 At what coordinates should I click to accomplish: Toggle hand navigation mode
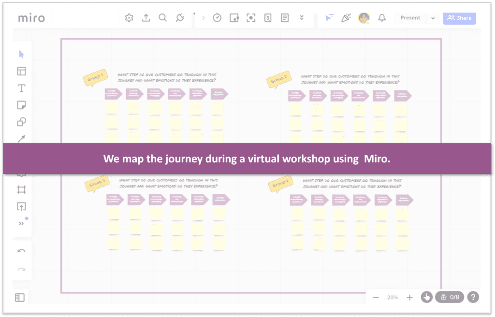pyautogui.click(x=426, y=297)
